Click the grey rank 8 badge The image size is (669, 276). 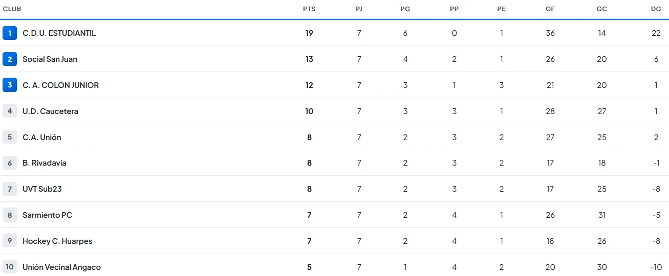click(10, 215)
